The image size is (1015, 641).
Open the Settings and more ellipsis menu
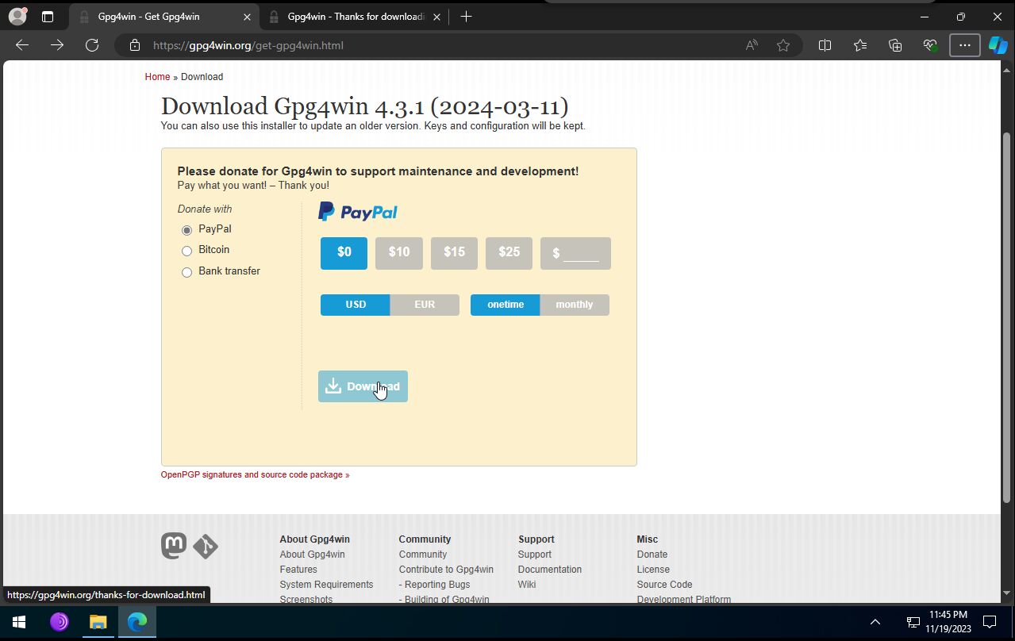(x=964, y=45)
